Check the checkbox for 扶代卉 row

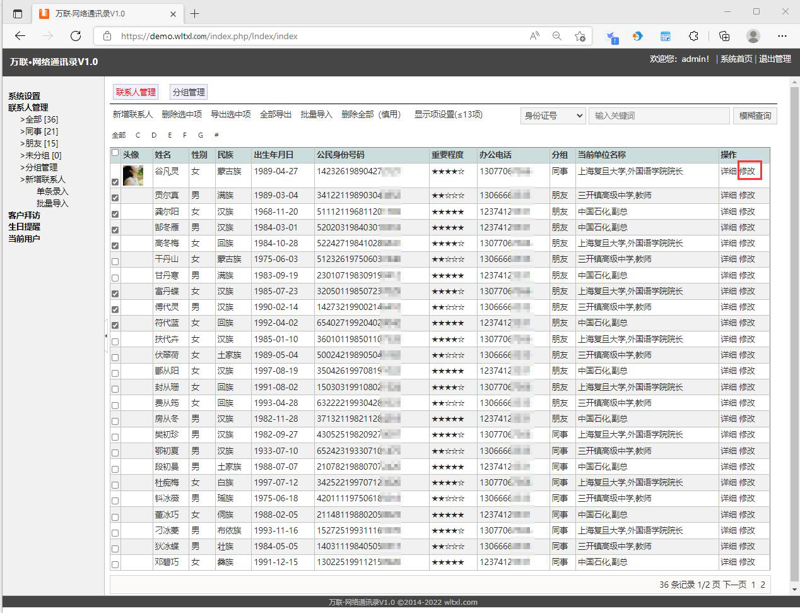(115, 342)
